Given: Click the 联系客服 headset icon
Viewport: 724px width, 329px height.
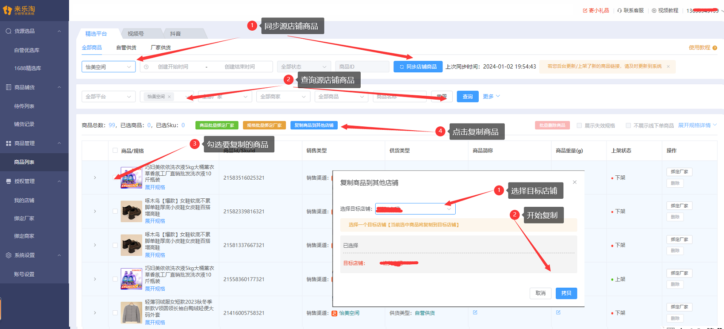Looking at the screenshot, I should tap(620, 11).
